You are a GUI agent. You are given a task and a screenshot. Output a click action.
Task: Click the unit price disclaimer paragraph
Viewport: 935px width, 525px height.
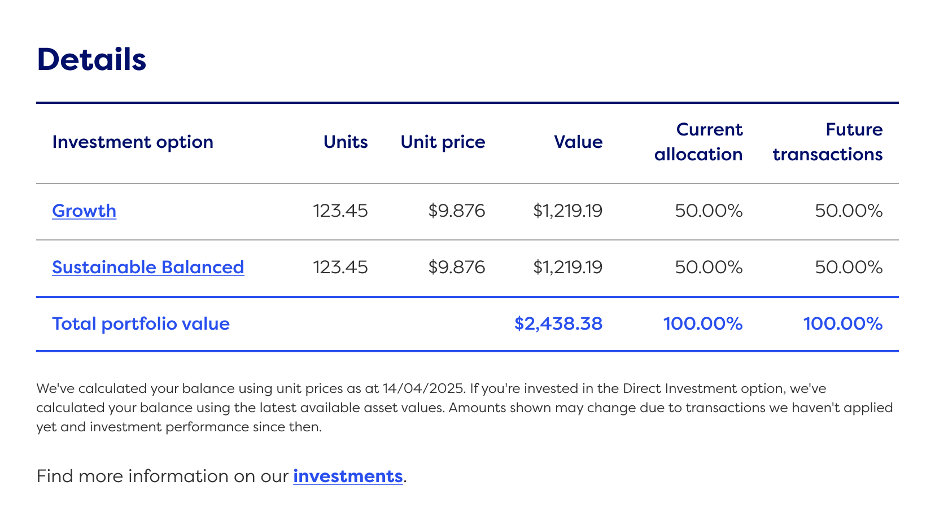click(464, 408)
